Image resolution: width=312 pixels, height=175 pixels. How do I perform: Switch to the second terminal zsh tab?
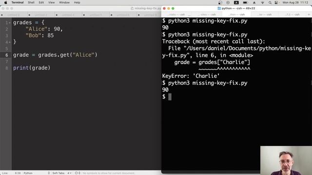tap(207, 15)
